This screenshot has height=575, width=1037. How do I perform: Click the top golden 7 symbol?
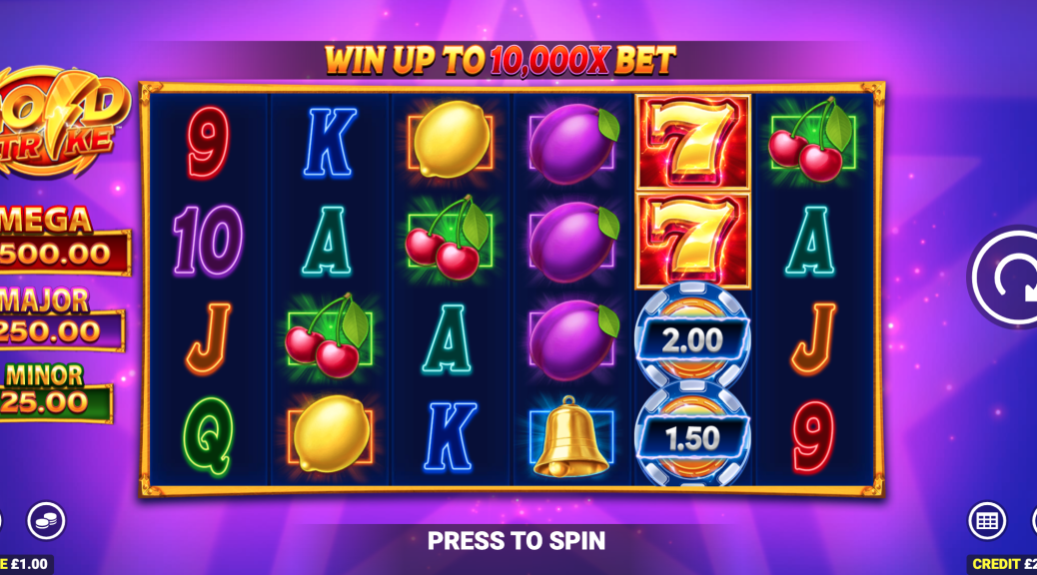pos(692,143)
